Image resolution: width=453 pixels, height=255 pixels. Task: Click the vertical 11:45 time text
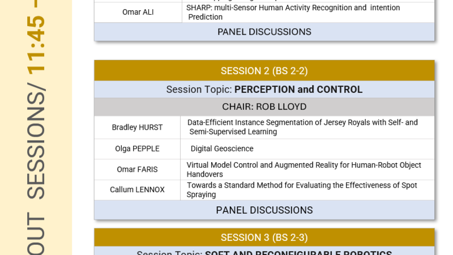point(36,42)
